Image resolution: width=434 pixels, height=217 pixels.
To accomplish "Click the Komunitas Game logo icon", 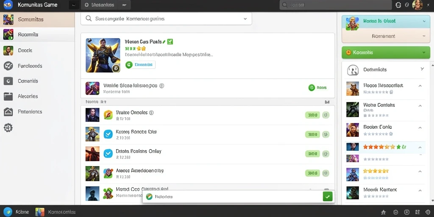I will click(x=8, y=5).
